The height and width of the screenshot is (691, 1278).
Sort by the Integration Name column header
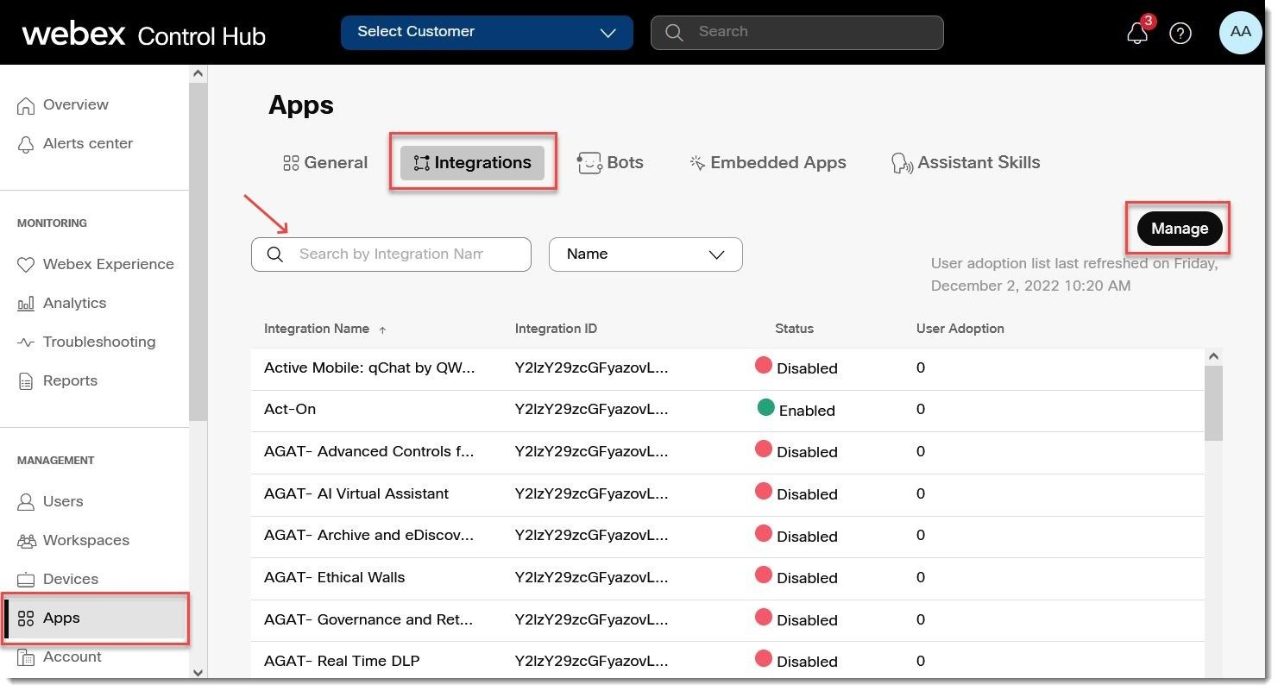pyautogui.click(x=317, y=329)
